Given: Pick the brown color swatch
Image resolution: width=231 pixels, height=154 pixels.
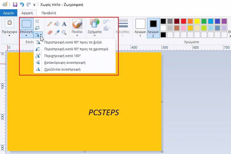Looking at the screenshot, I should (177, 28).
